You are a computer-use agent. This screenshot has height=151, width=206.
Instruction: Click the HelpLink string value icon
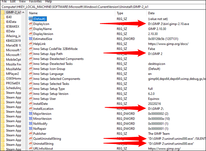click(x=30, y=44)
